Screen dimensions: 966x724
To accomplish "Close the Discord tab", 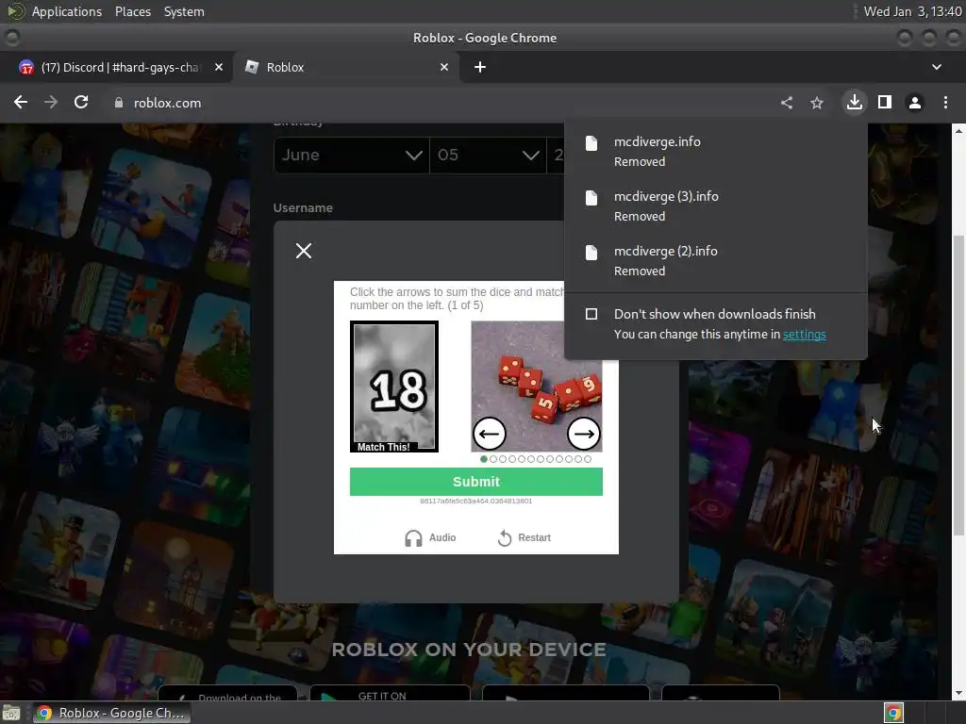I will click(x=219, y=67).
